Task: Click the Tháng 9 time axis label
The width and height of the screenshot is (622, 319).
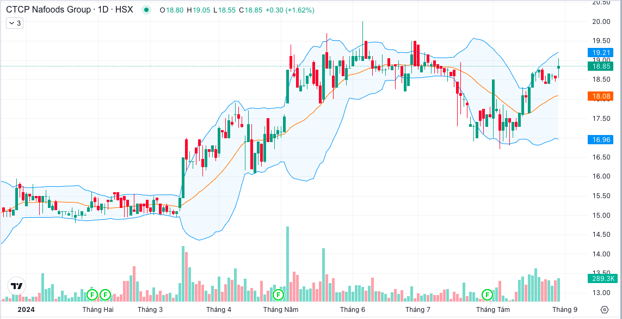Action: point(565,310)
